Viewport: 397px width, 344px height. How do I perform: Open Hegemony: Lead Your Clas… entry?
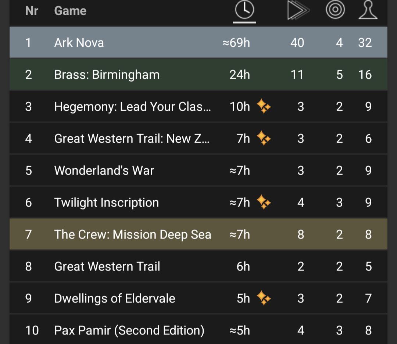(132, 107)
